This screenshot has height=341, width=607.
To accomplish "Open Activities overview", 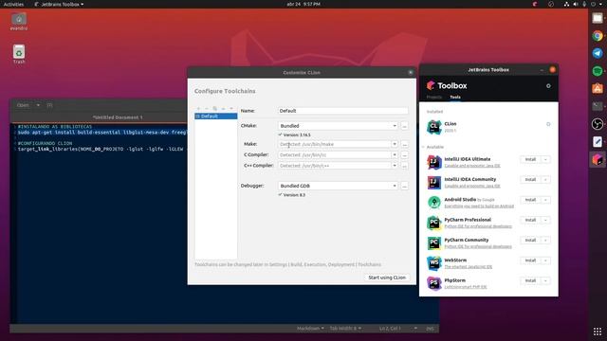I will (13, 4).
